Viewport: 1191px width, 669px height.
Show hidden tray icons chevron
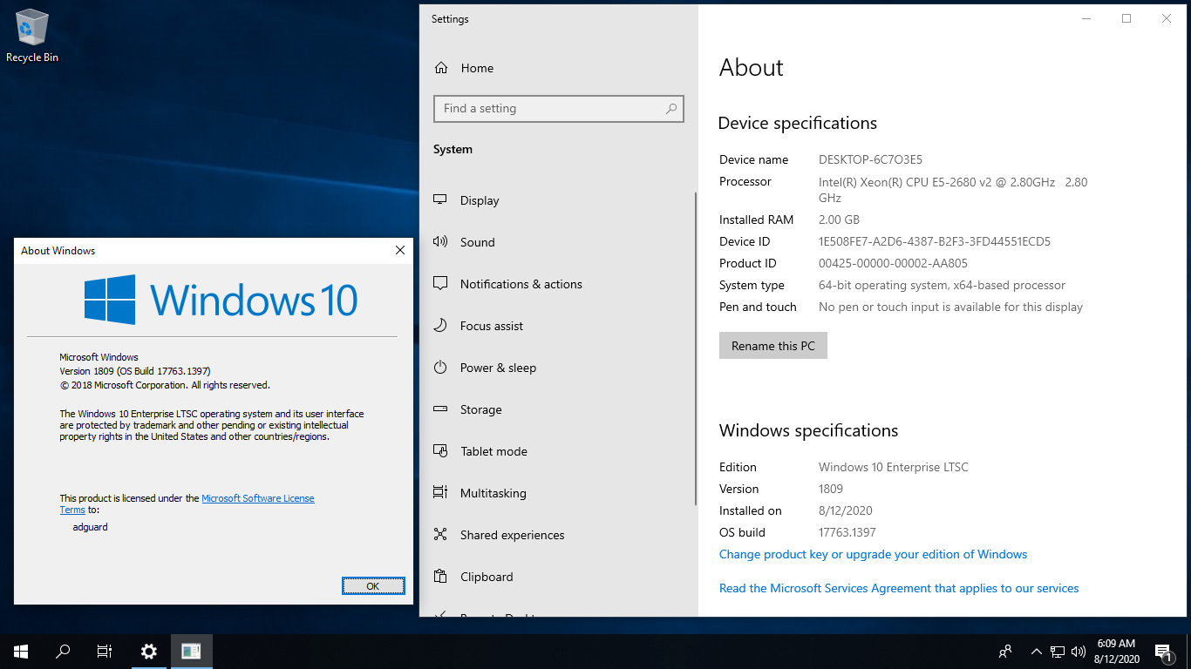click(1036, 652)
